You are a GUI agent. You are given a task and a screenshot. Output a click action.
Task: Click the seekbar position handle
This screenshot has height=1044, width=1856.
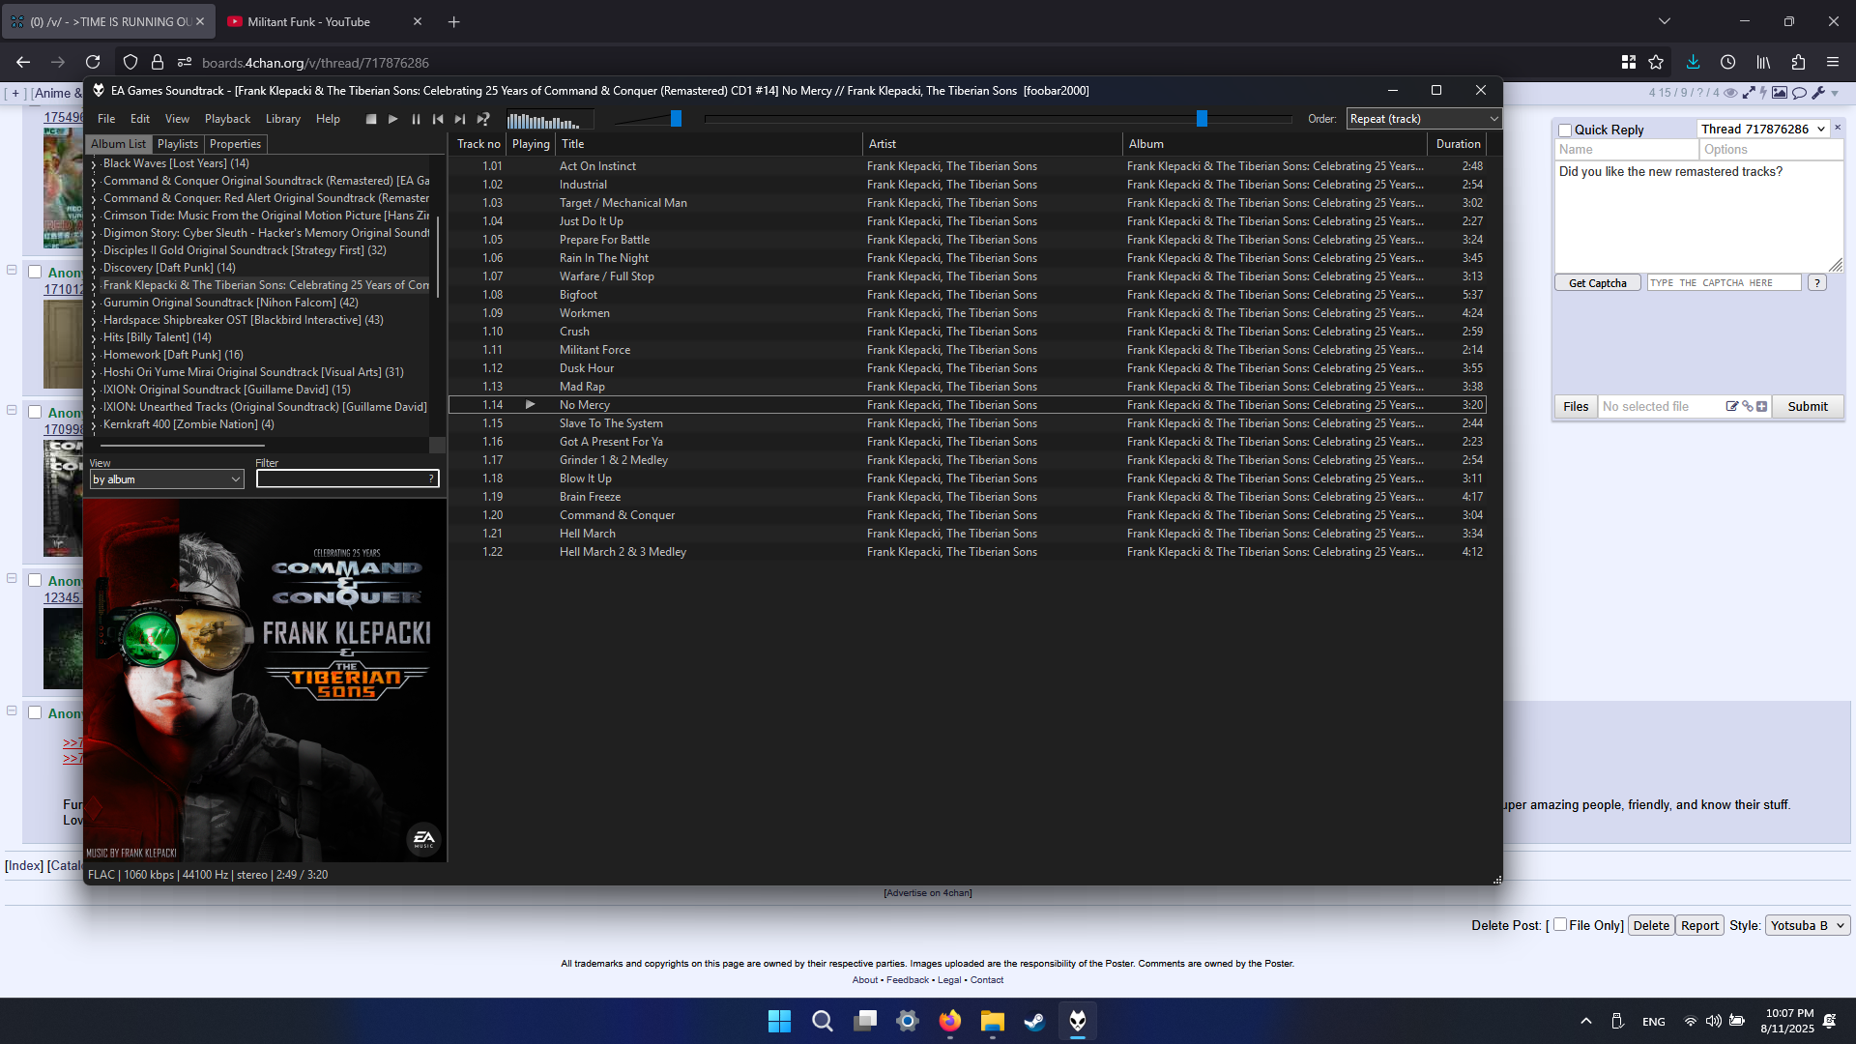(1202, 118)
